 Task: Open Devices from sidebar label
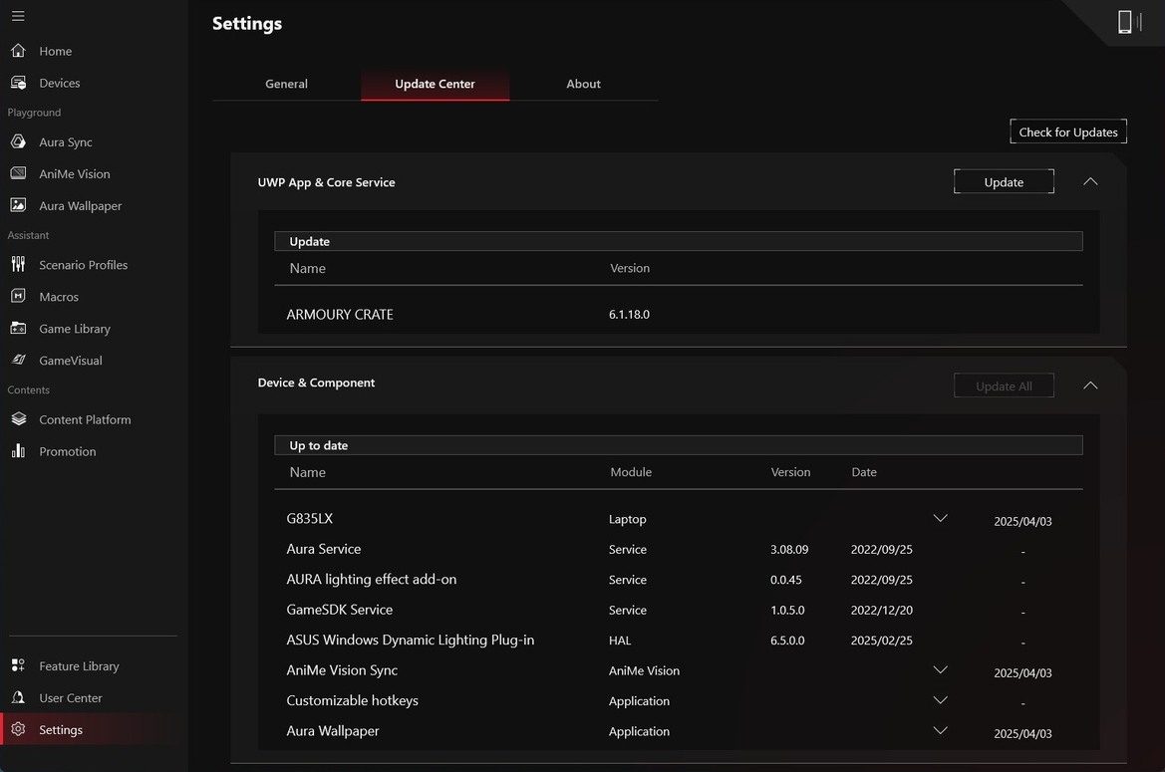click(60, 83)
